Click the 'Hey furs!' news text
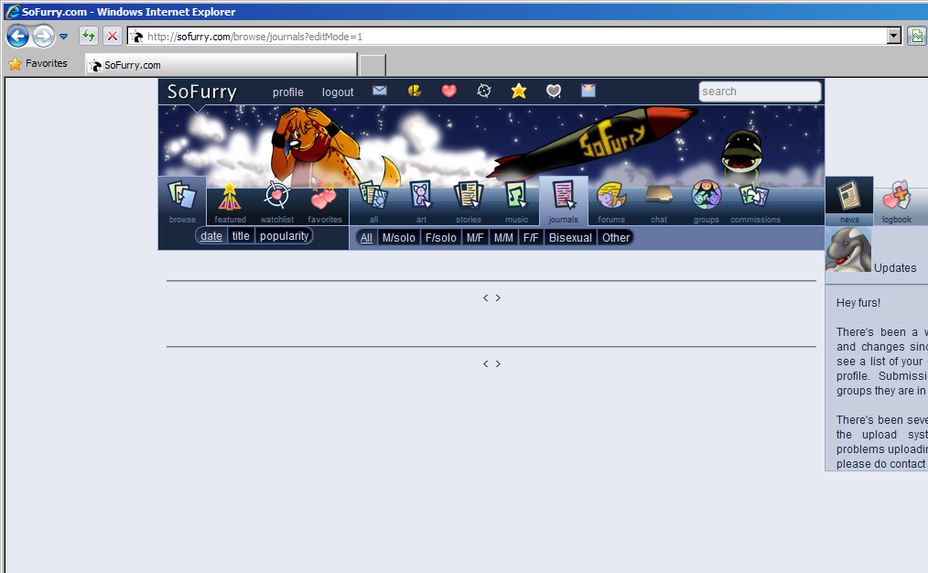This screenshot has height=573, width=928. 858,303
